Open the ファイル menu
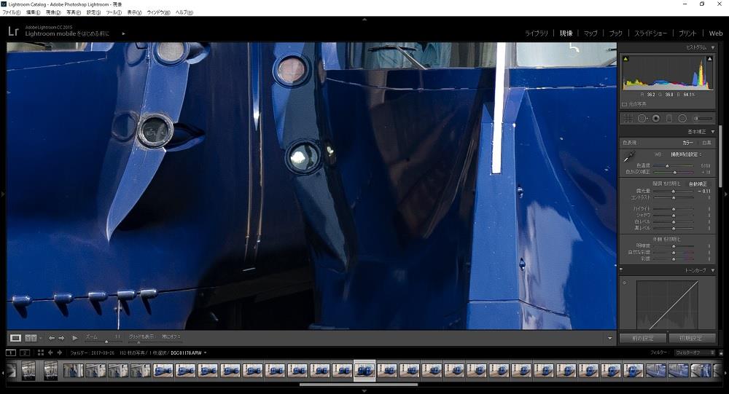The image size is (729, 394). coord(11,12)
